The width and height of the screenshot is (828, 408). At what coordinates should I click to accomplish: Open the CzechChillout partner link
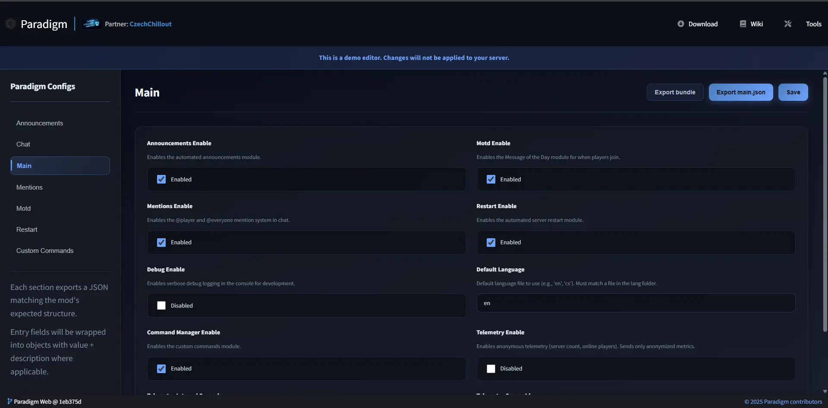click(151, 24)
